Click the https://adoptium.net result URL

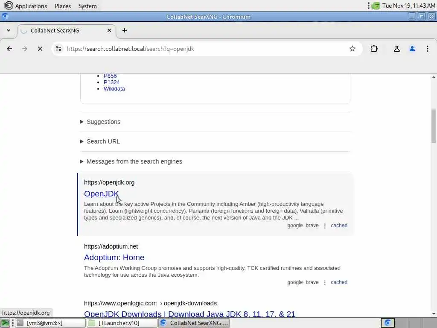[x=111, y=246]
